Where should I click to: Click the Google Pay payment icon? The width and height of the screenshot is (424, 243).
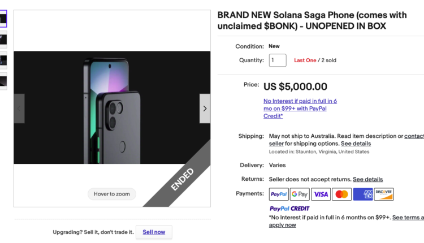coord(300,194)
